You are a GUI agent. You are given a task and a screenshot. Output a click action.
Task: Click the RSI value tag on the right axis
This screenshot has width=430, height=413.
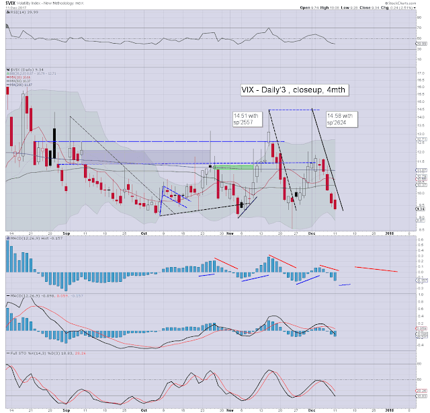422,44
